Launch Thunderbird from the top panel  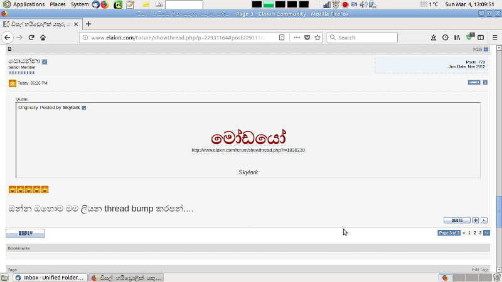[95, 4]
